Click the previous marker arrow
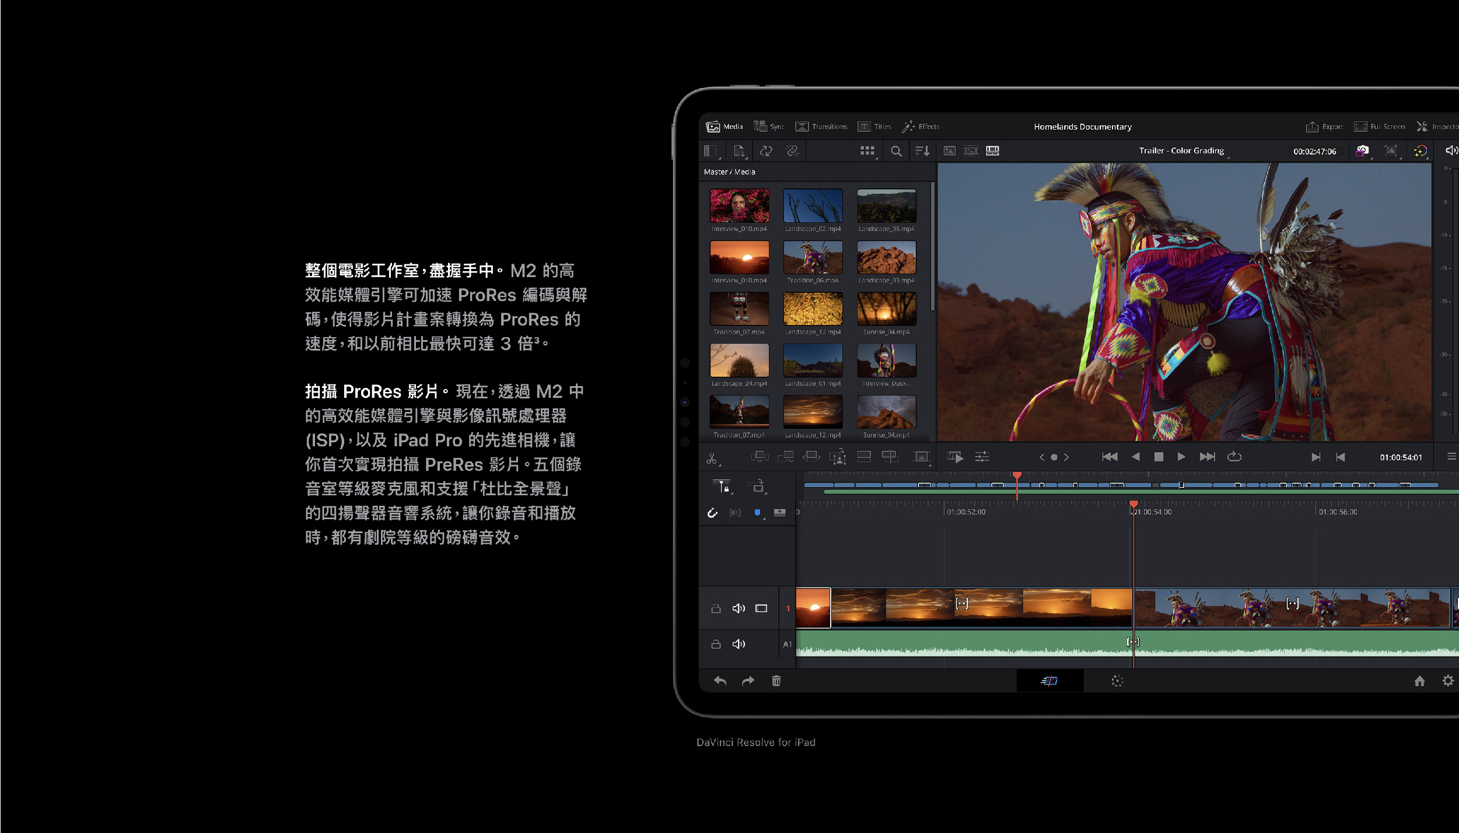This screenshot has width=1459, height=833. (1042, 457)
